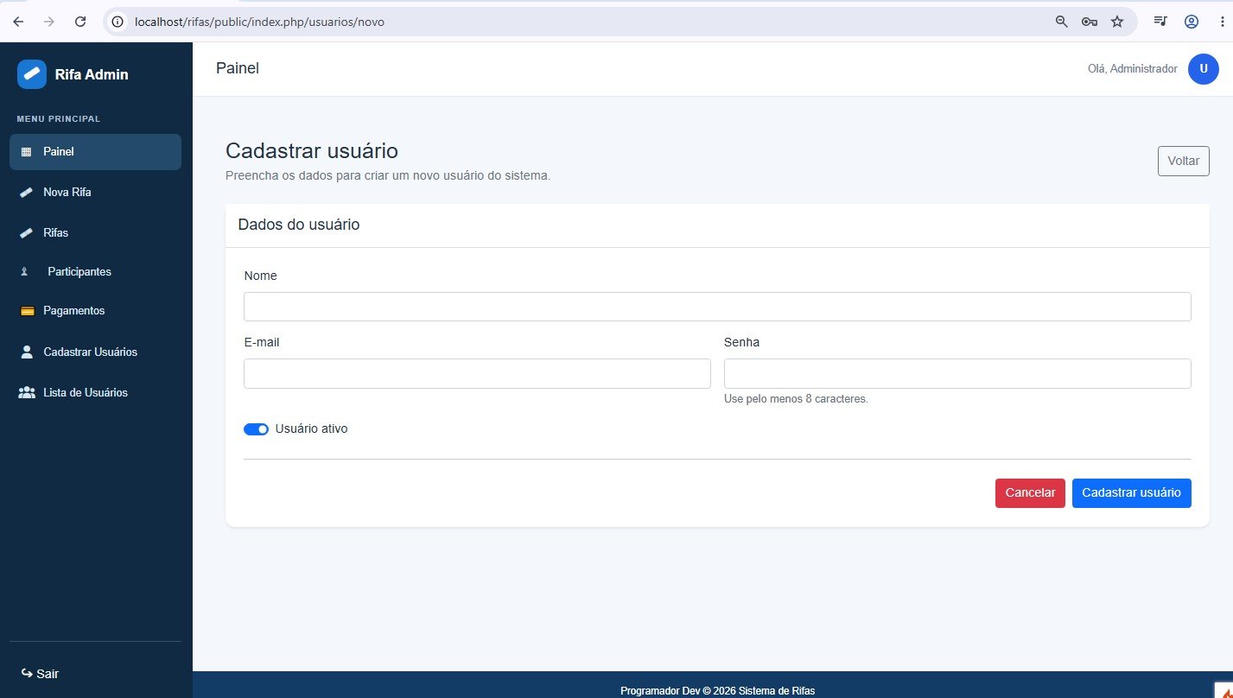Click the Lista de Usuários group icon

point(27,392)
